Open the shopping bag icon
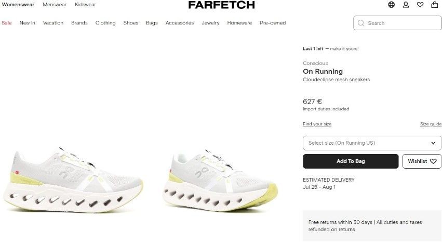The height and width of the screenshot is (242, 442). tap(435, 5)
